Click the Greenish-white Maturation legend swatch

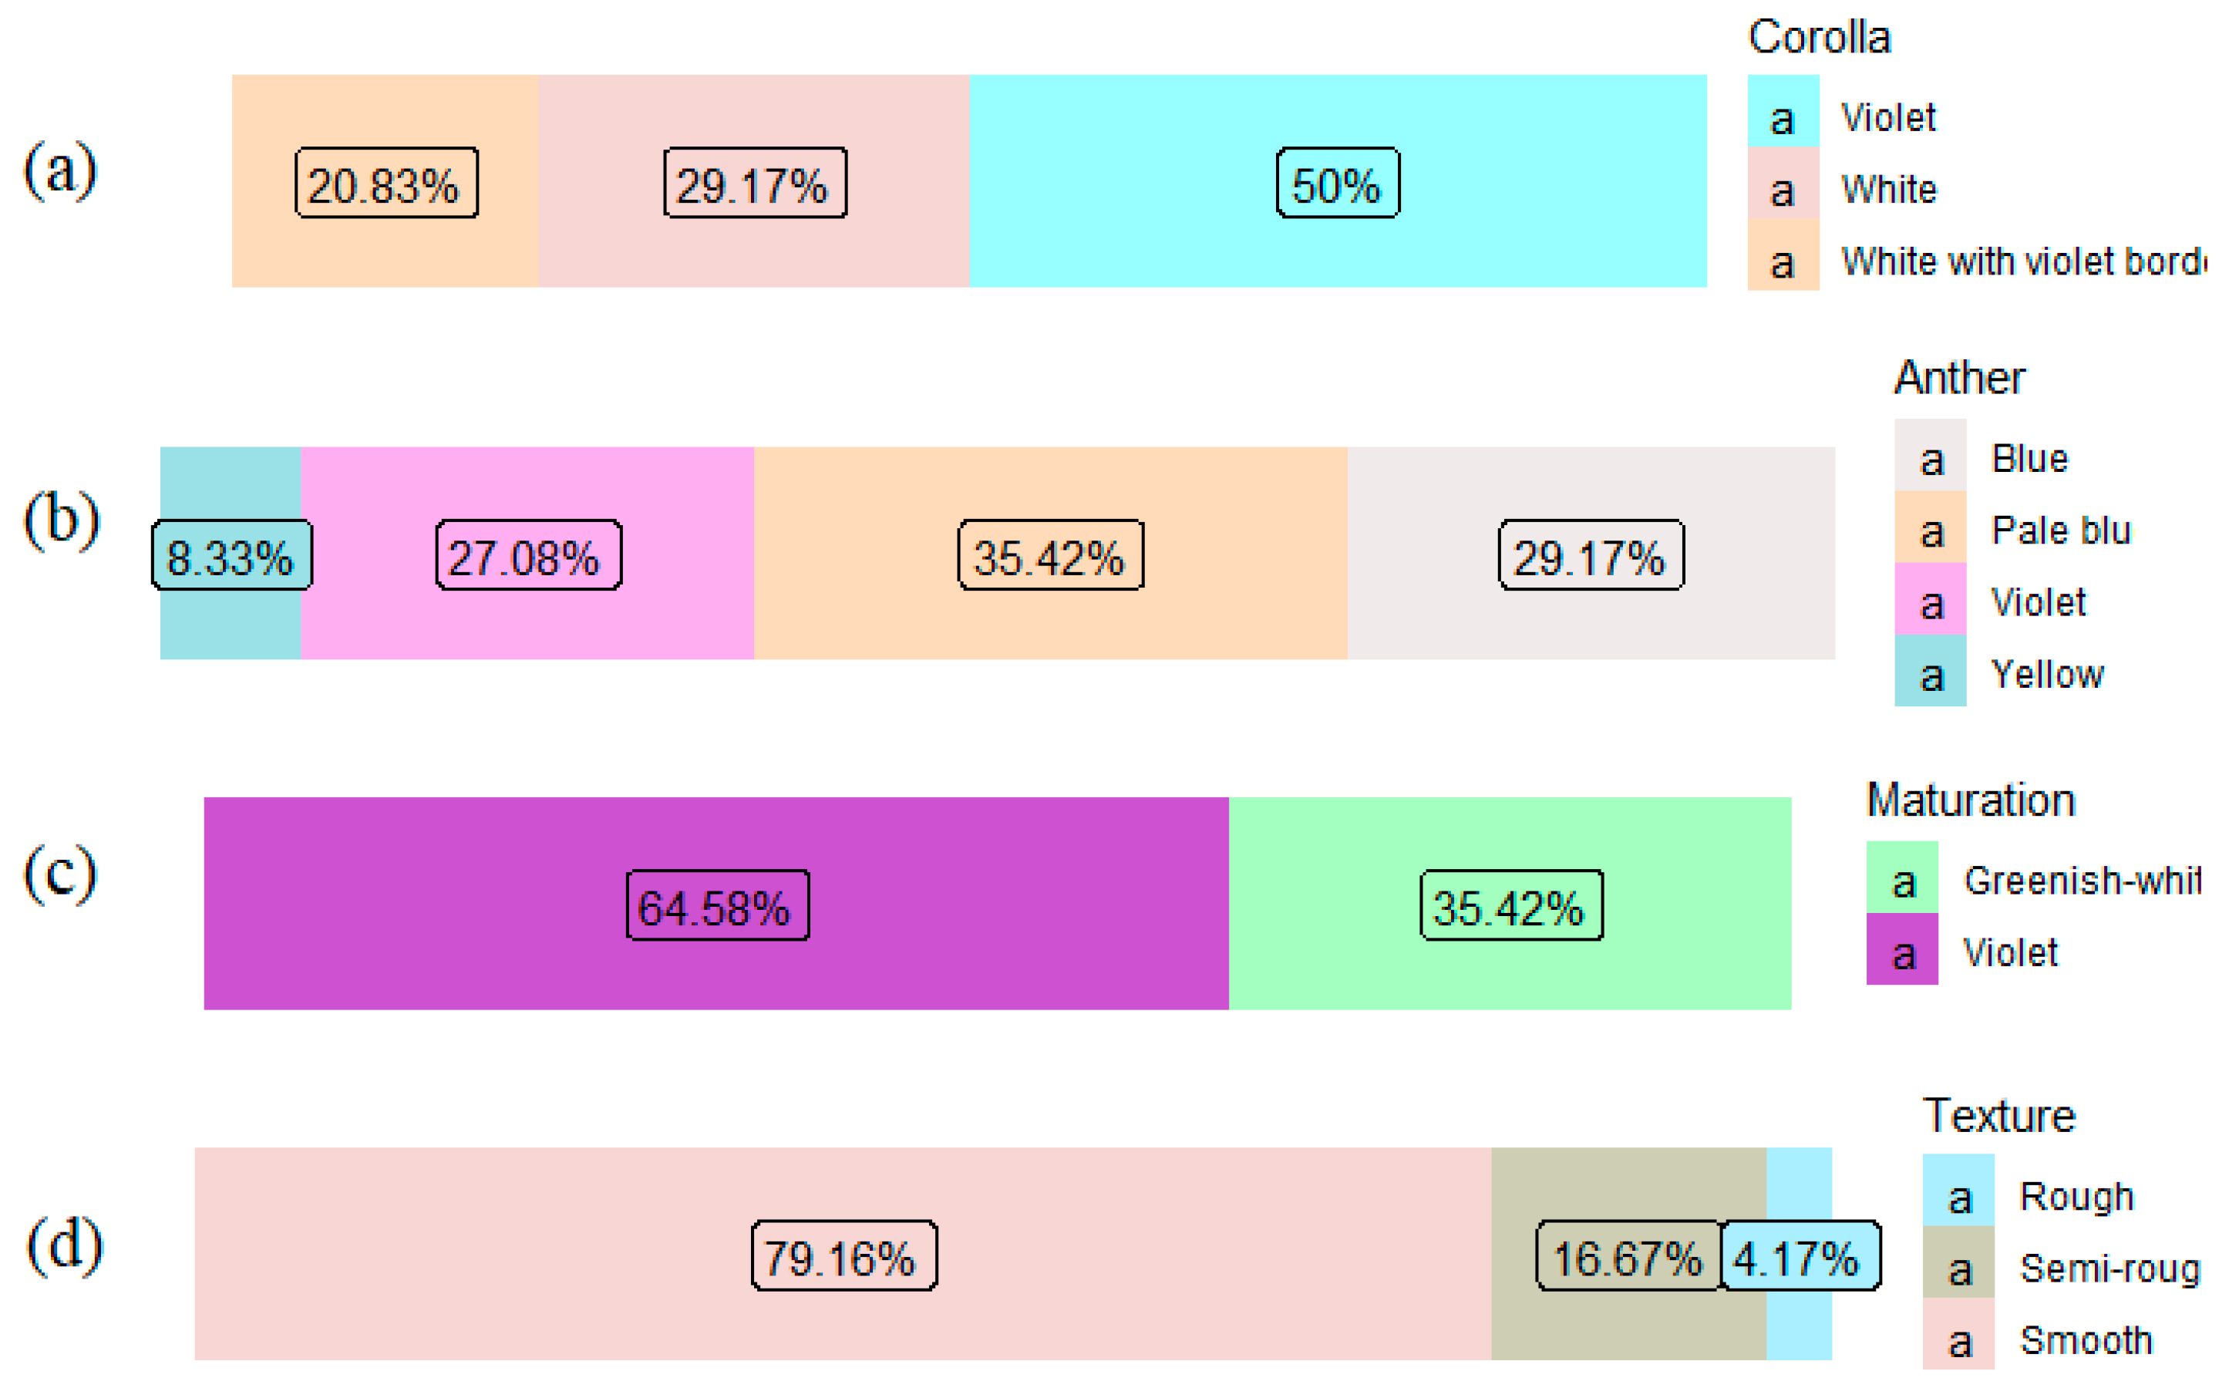(1901, 878)
